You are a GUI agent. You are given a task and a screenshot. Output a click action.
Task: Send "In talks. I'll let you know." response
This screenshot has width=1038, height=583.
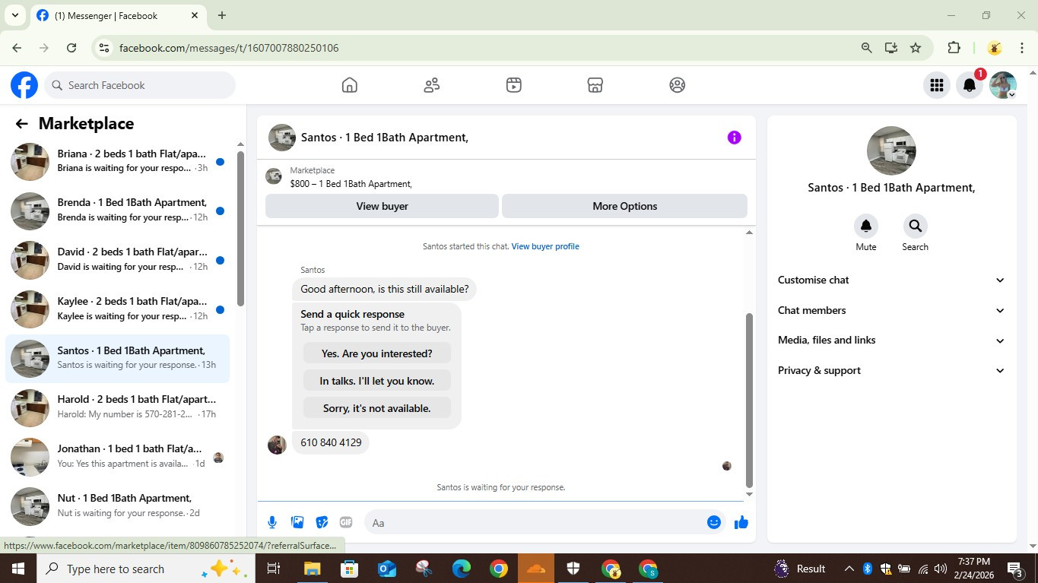click(x=376, y=381)
